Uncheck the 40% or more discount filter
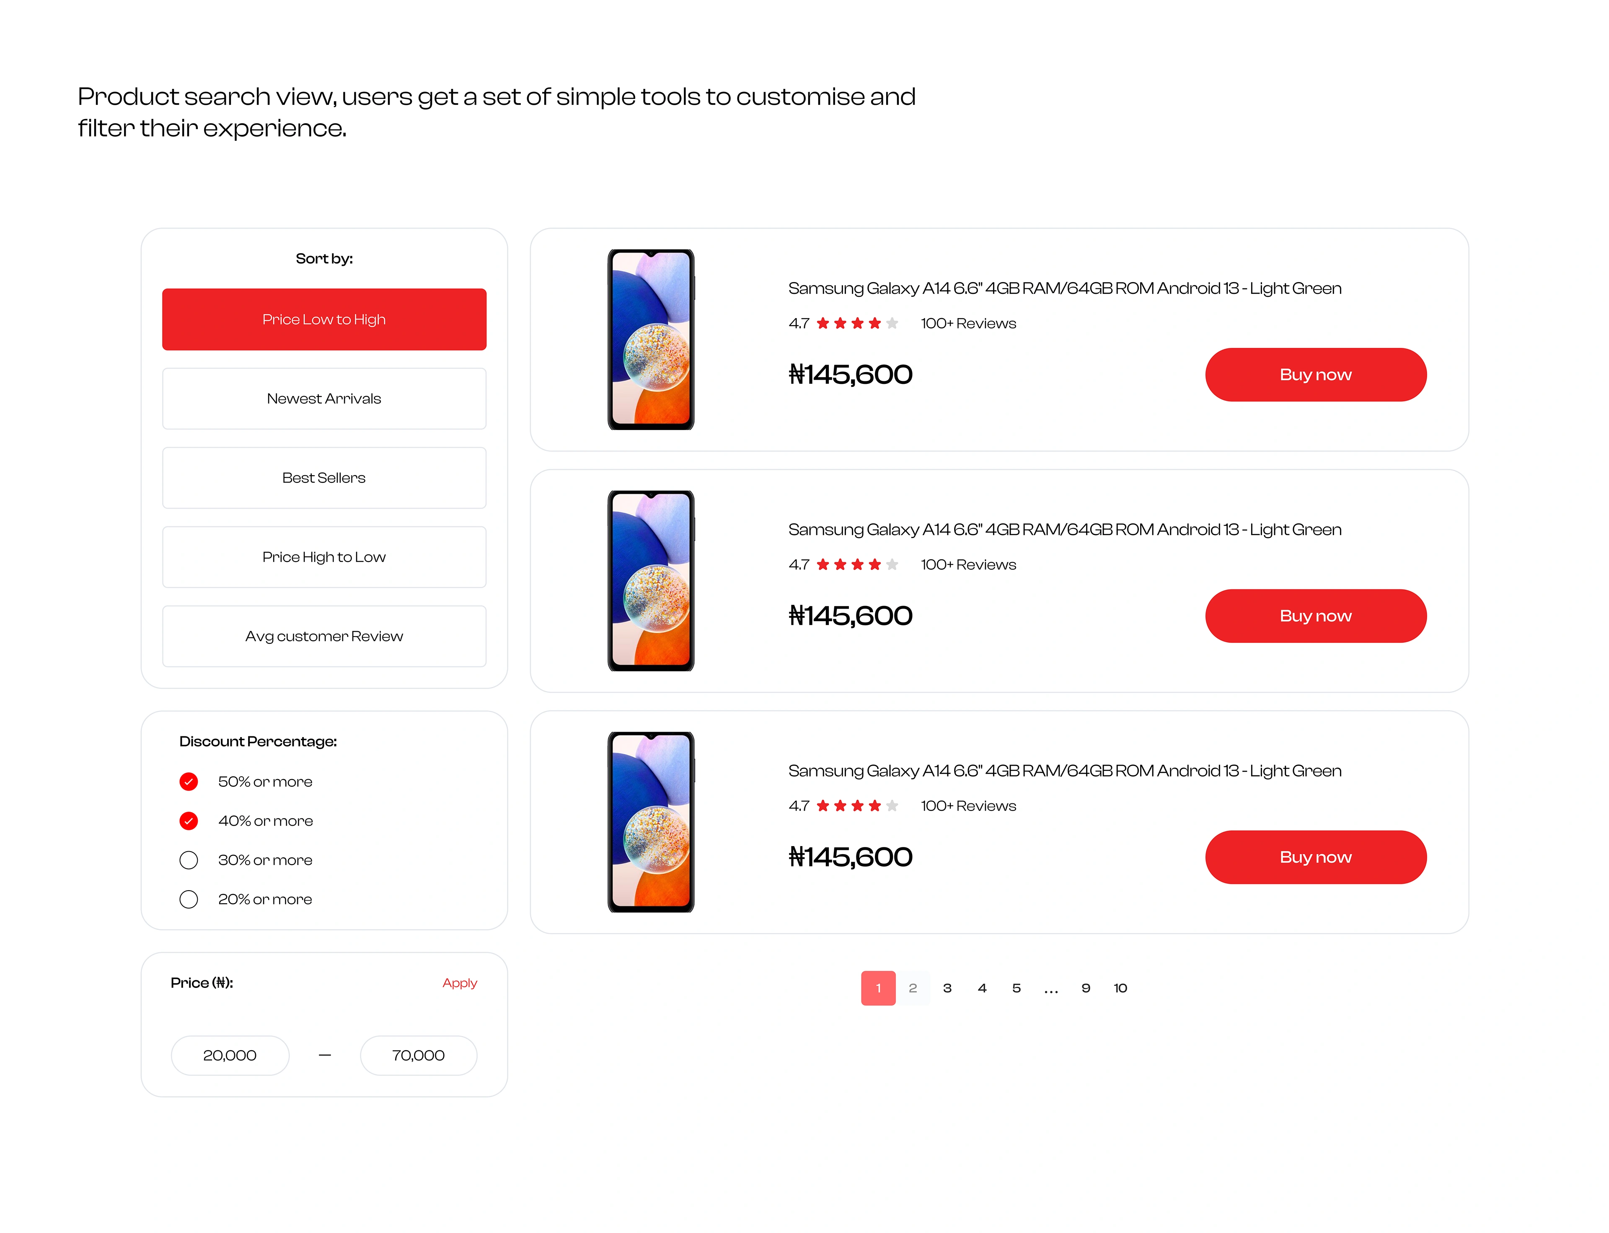The image size is (1609, 1233). pyautogui.click(x=189, y=821)
